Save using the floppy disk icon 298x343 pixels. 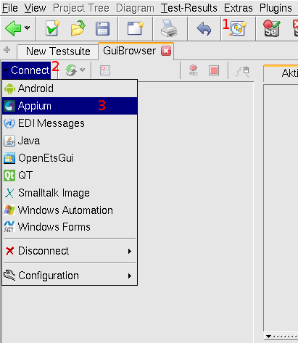click(103, 28)
